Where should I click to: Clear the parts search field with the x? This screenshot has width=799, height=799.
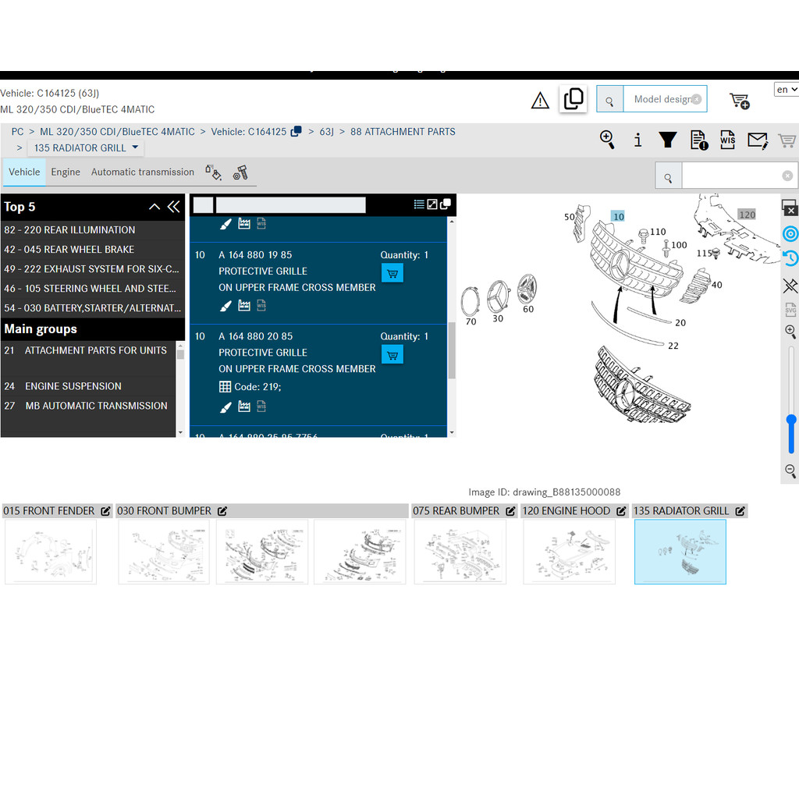pos(787,176)
